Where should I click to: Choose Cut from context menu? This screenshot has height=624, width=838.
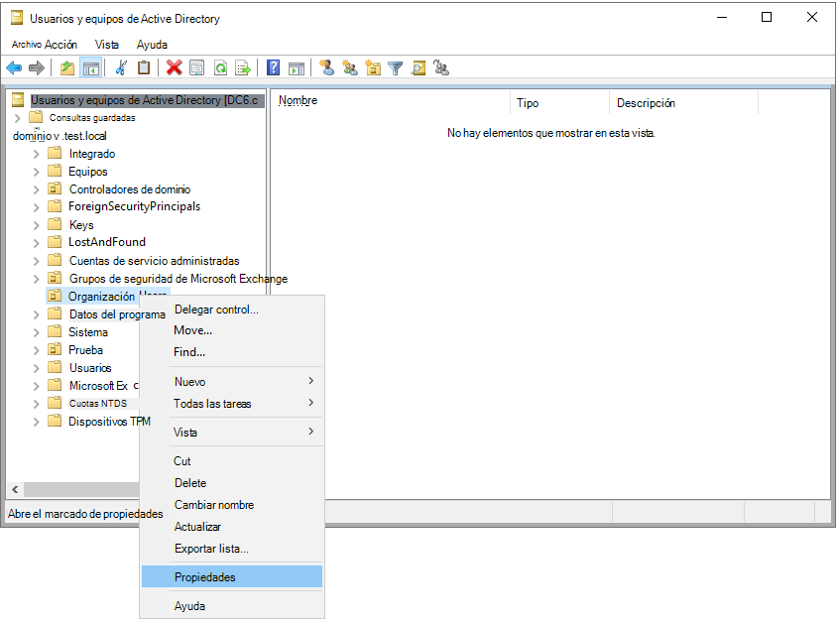pyautogui.click(x=232, y=461)
